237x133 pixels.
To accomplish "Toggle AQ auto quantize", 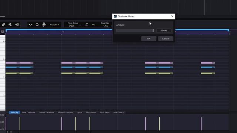I will pos(93,25).
